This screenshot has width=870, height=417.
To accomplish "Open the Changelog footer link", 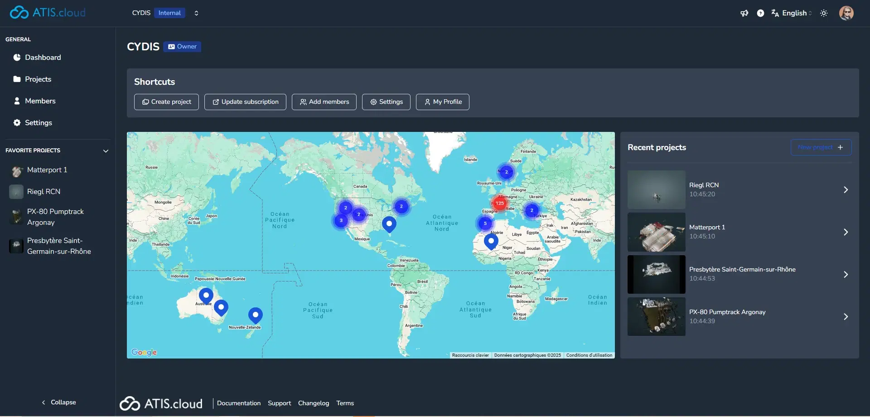I will 313,403.
